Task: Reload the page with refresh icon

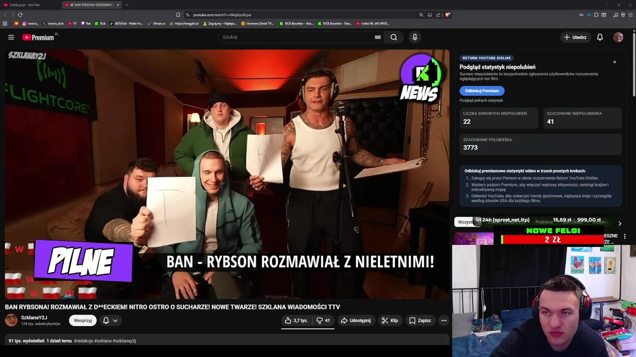Action: (20, 15)
